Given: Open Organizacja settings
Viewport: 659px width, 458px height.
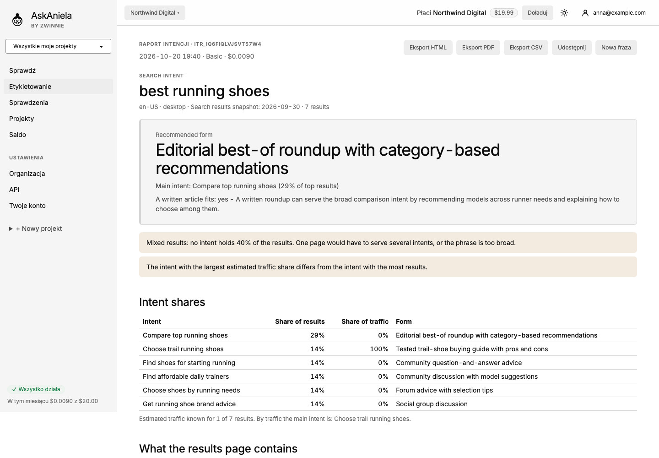Looking at the screenshot, I should tap(58, 174).
